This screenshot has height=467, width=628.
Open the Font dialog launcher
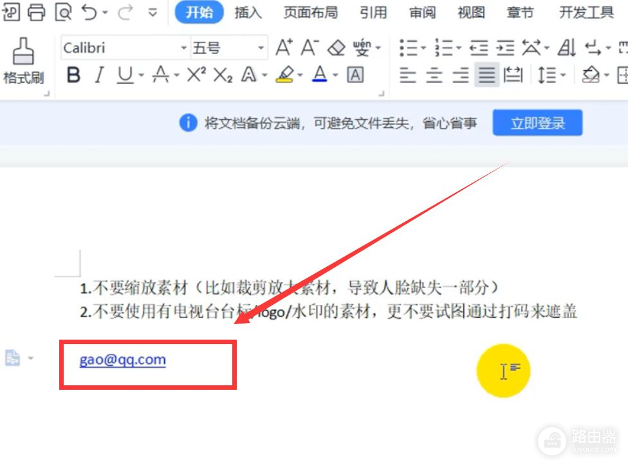[x=382, y=93]
